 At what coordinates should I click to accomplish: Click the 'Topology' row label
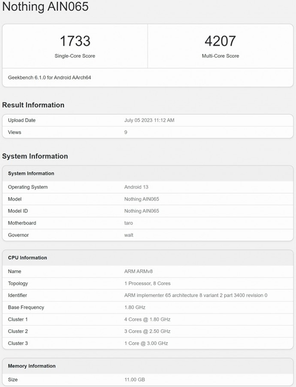click(18, 283)
